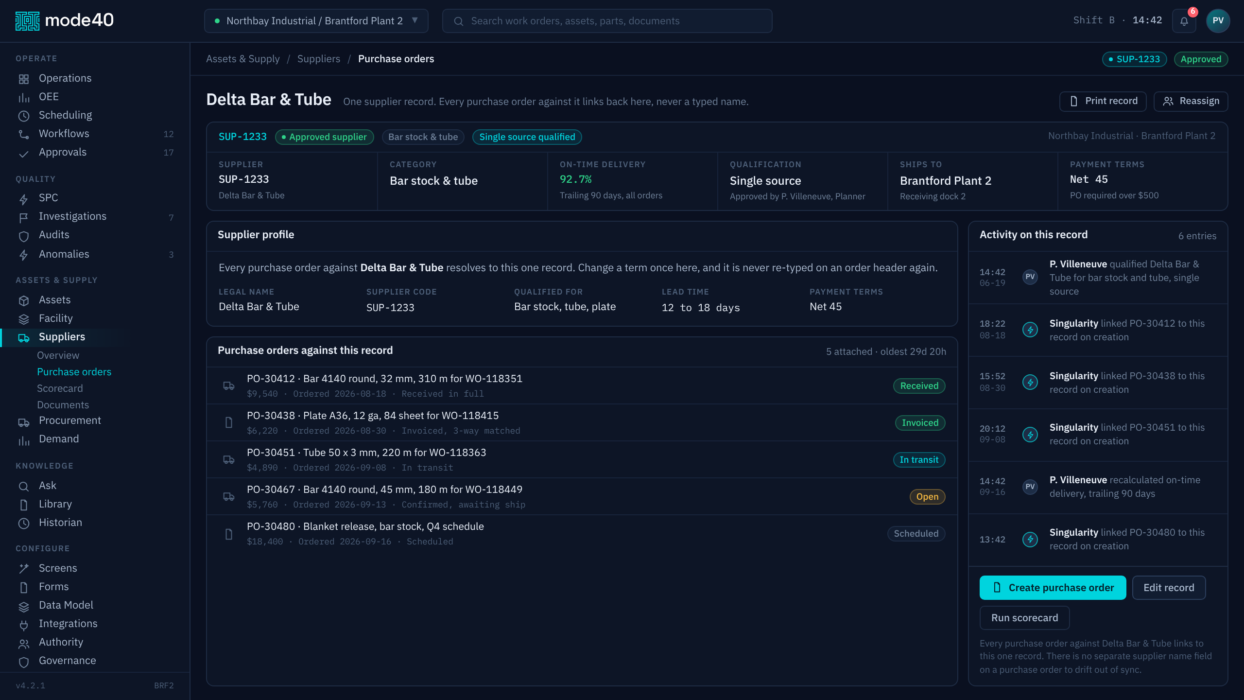This screenshot has height=700, width=1244.
Task: Click the SUP-1233 link in supplier card
Action: tap(242, 137)
